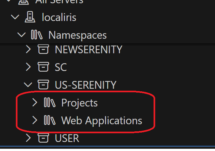Click the localiris server icon
215x151 pixels.
pos(30,17)
